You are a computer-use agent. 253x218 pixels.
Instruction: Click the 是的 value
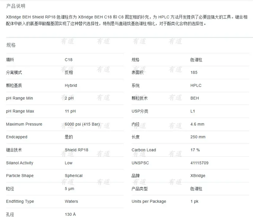coord(69,137)
